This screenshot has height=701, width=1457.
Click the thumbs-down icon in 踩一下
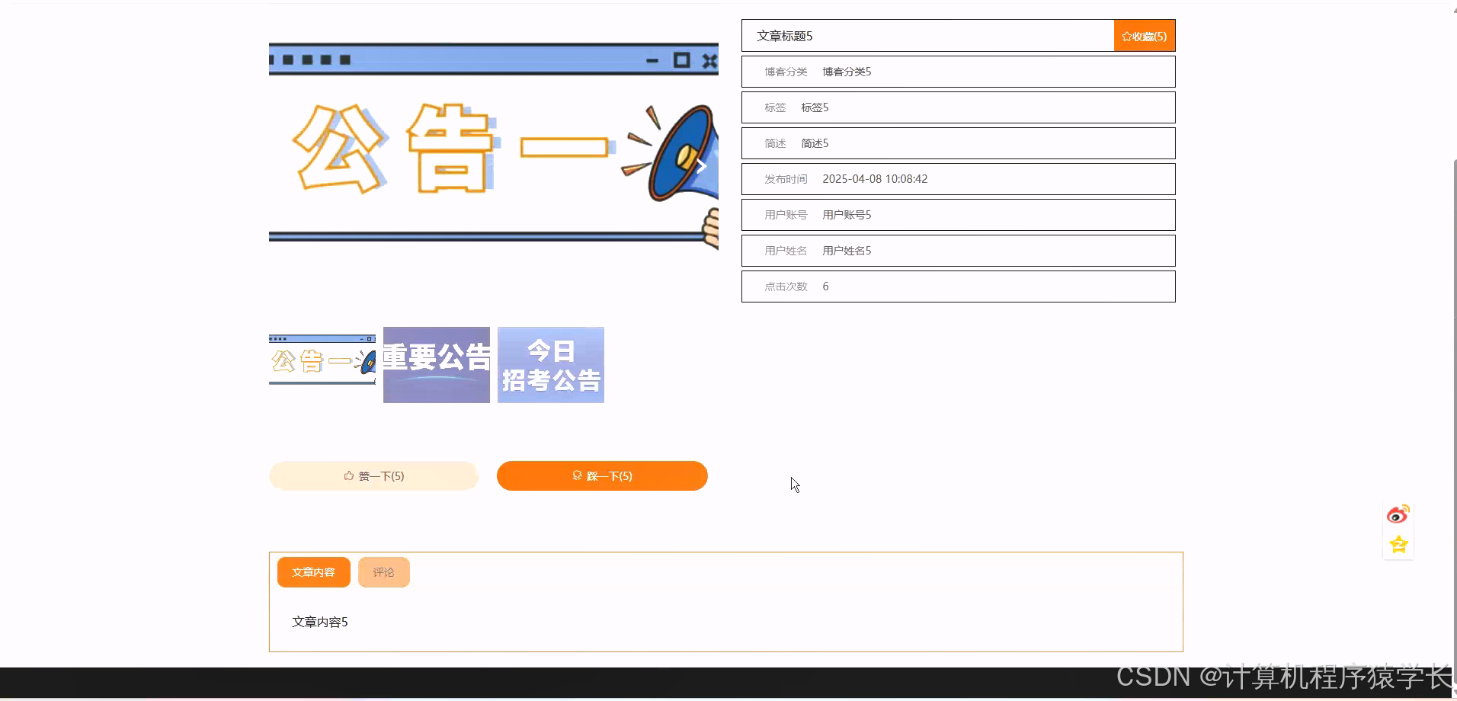click(578, 475)
